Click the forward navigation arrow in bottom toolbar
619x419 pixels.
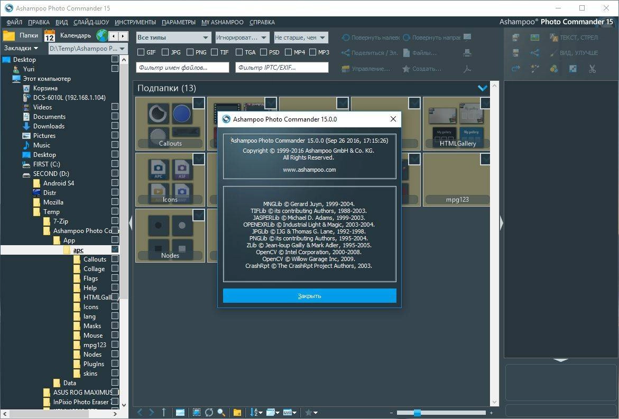[x=151, y=412]
